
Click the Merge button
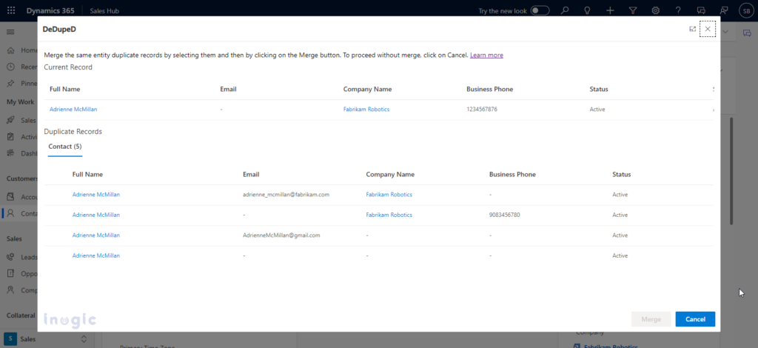(651, 319)
